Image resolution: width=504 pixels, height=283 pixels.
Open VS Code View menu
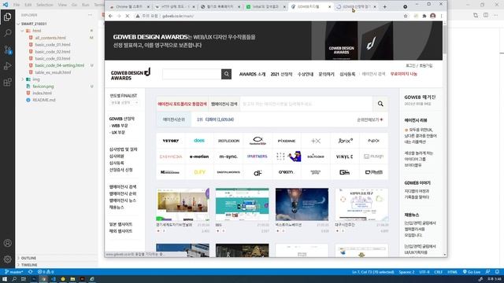click(62, 5)
